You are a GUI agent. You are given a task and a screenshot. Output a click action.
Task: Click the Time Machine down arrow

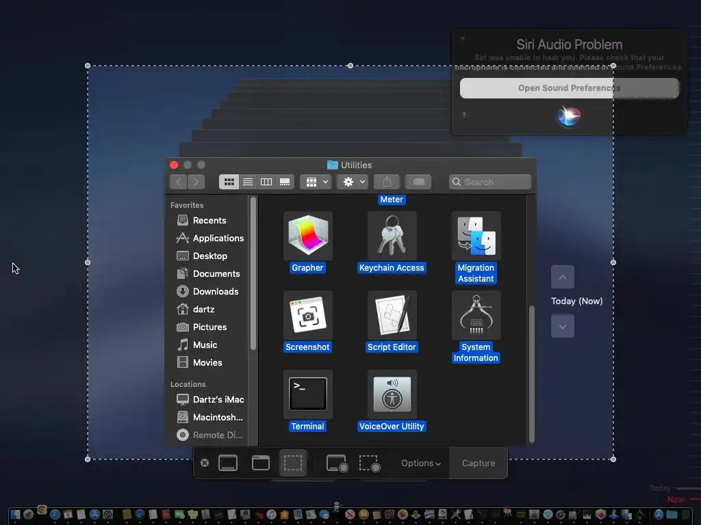[563, 326]
